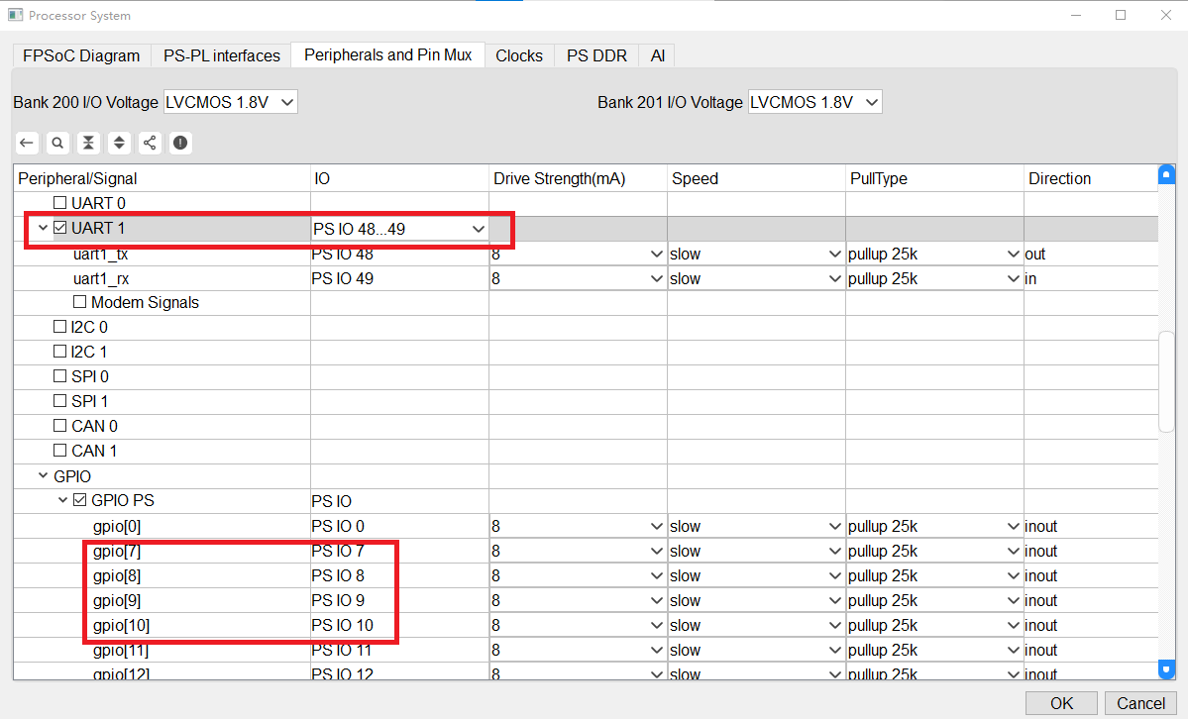Uncheck the GPIO PS checkbox
This screenshot has height=719, width=1188.
(x=79, y=500)
